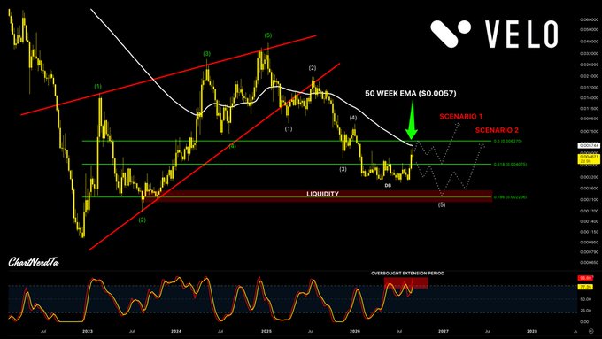Viewport: 602px width, 339px height.
Task: Click 0.007500 on the price axis
Action: 589,131
